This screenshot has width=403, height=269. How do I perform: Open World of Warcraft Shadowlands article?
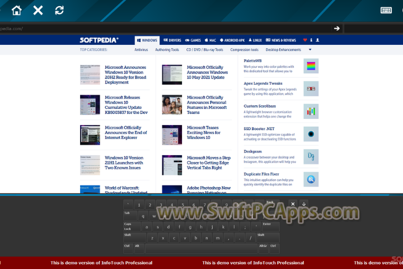[x=126, y=190]
